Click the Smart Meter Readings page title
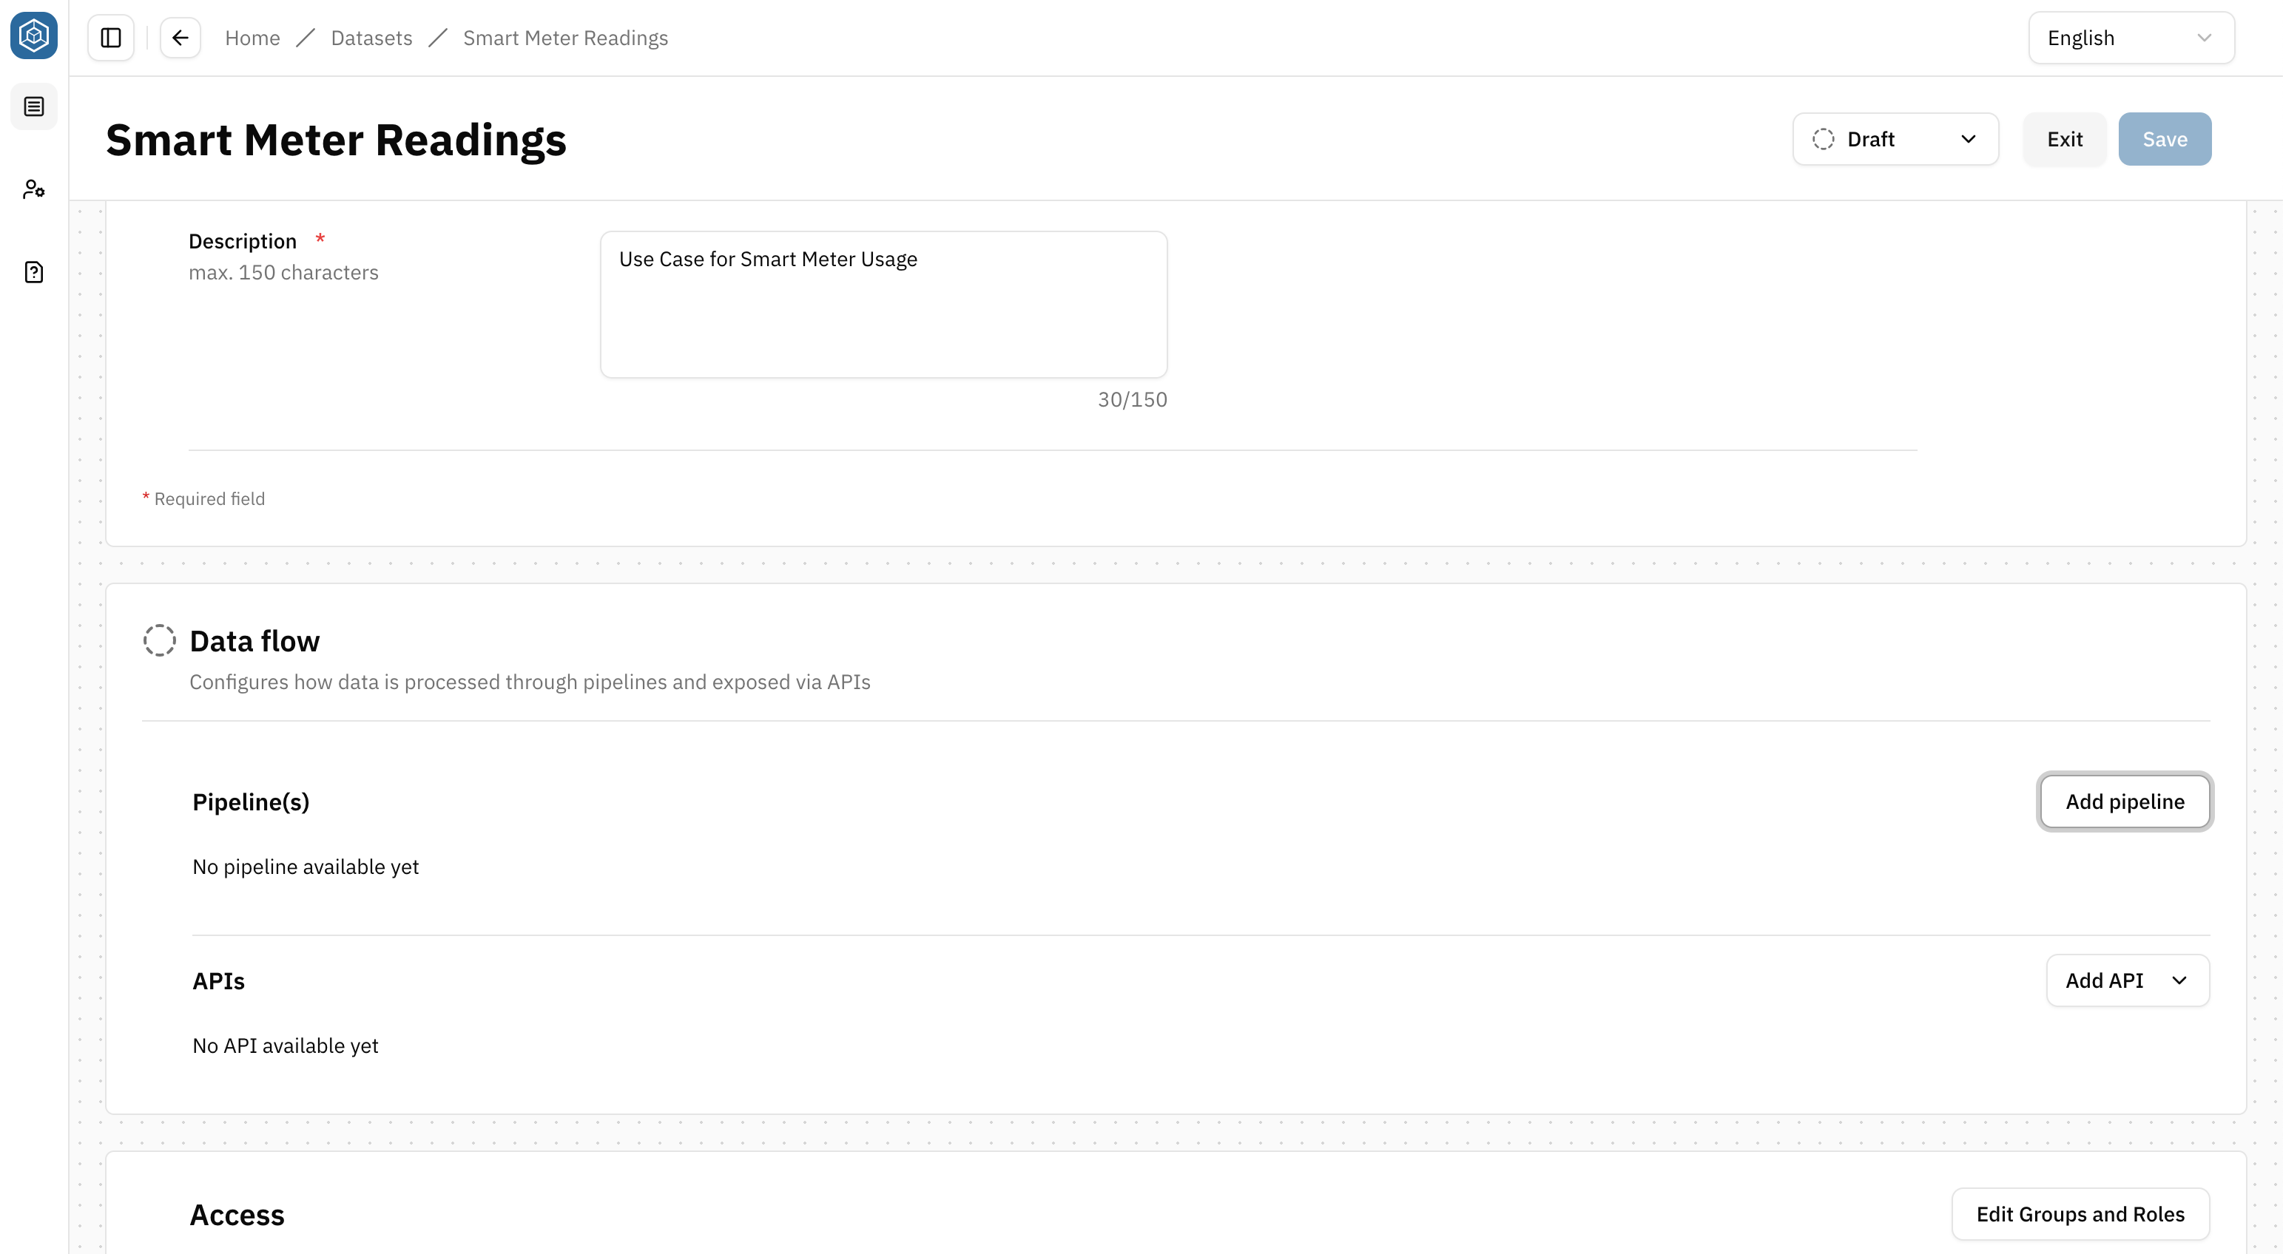This screenshot has width=2283, height=1254. (336, 140)
